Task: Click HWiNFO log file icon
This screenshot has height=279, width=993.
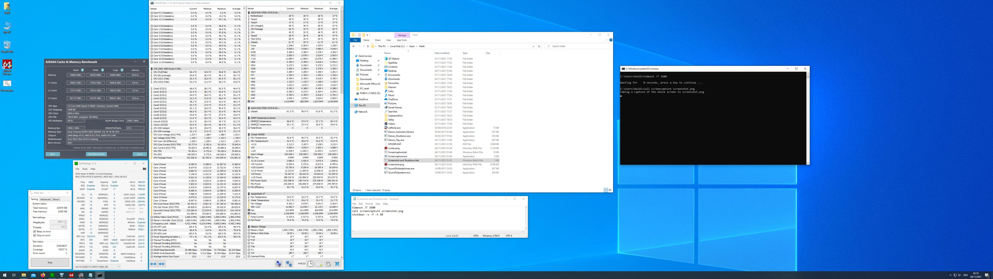Action: (x=320, y=264)
